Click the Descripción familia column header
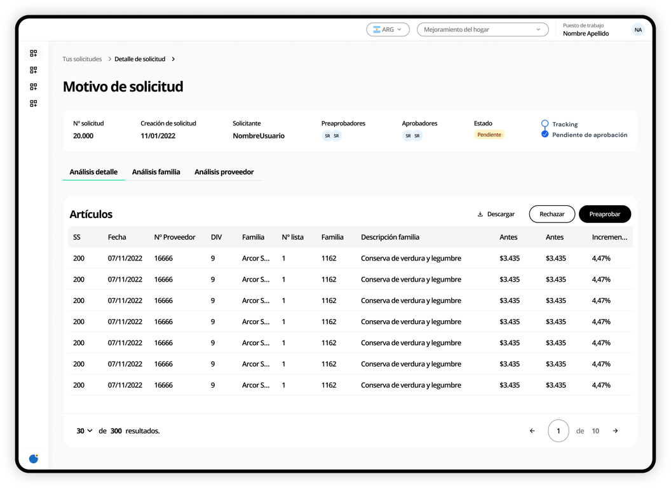The width and height of the screenshot is (671, 488). point(390,237)
